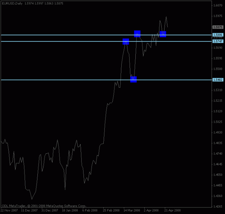Click the 21 Apr 2008 date label
The width and height of the screenshot is (225, 214).
(172, 210)
